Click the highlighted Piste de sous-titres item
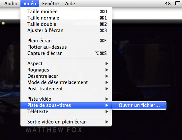 pyautogui.click(x=66, y=105)
